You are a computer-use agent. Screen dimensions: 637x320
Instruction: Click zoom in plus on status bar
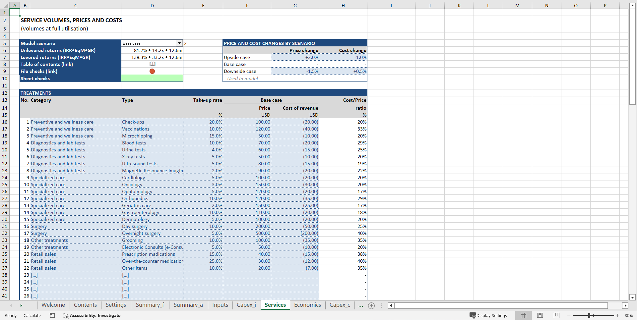617,315
